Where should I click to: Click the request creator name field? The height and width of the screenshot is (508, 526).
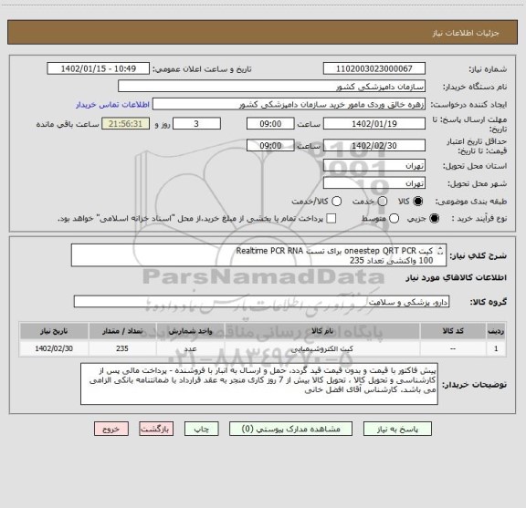(x=289, y=104)
